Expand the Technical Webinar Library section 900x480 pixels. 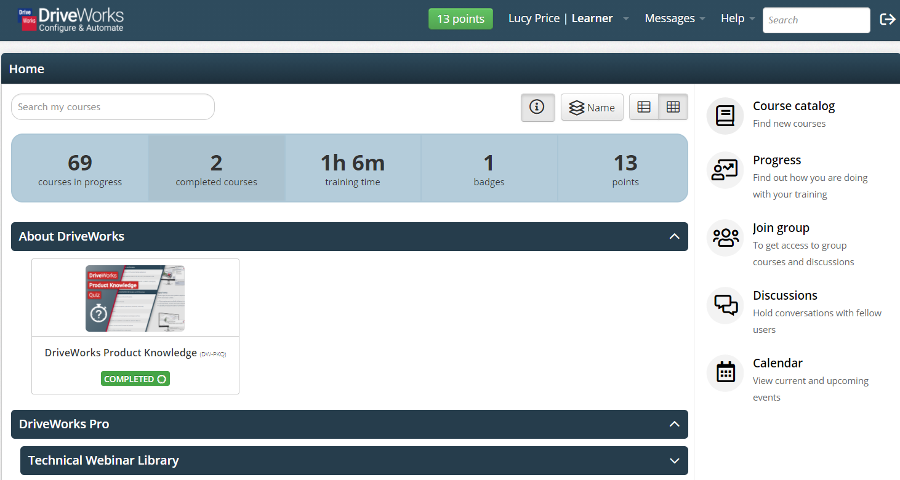(x=675, y=460)
